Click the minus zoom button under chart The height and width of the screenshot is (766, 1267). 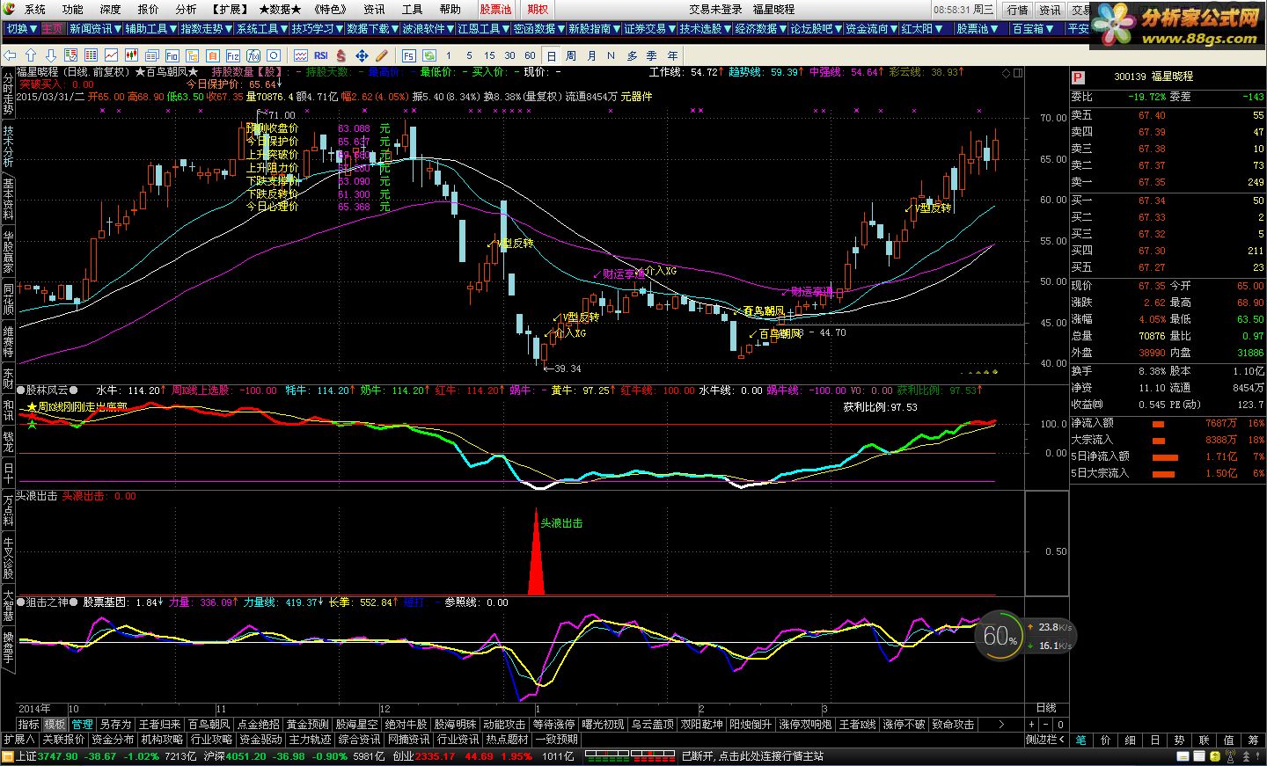[1046, 725]
